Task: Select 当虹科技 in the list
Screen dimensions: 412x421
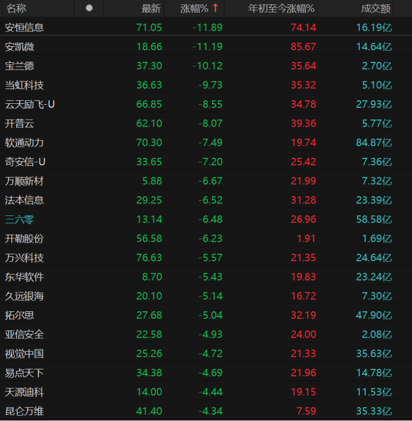Action: coord(24,85)
